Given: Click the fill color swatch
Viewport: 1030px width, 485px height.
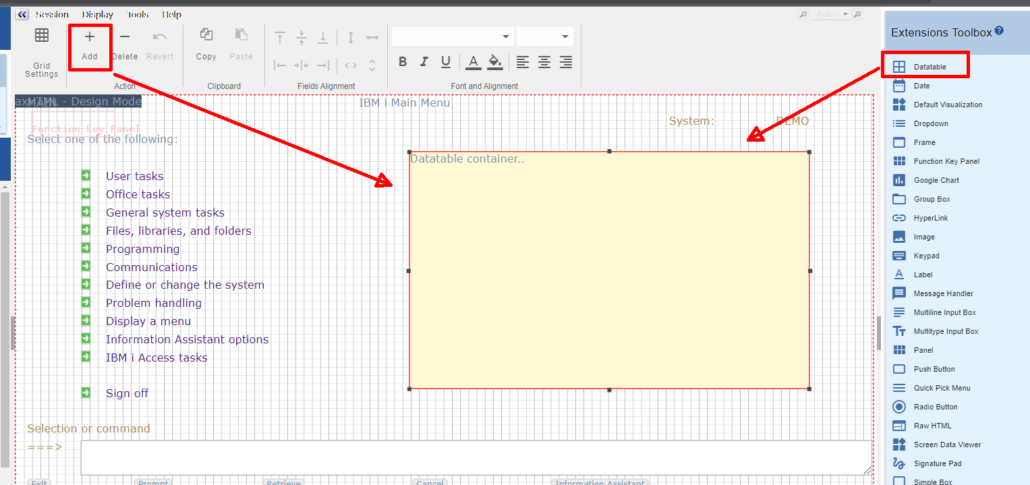Looking at the screenshot, I should coord(494,61).
